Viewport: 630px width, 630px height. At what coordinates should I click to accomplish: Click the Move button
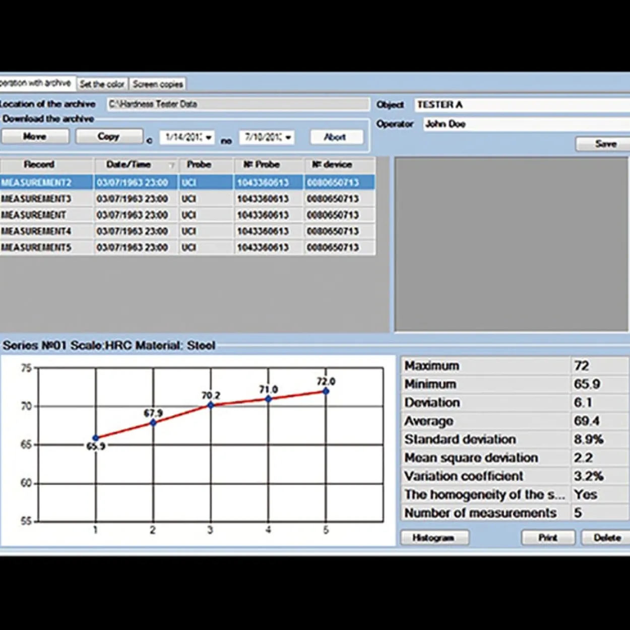[x=35, y=137]
